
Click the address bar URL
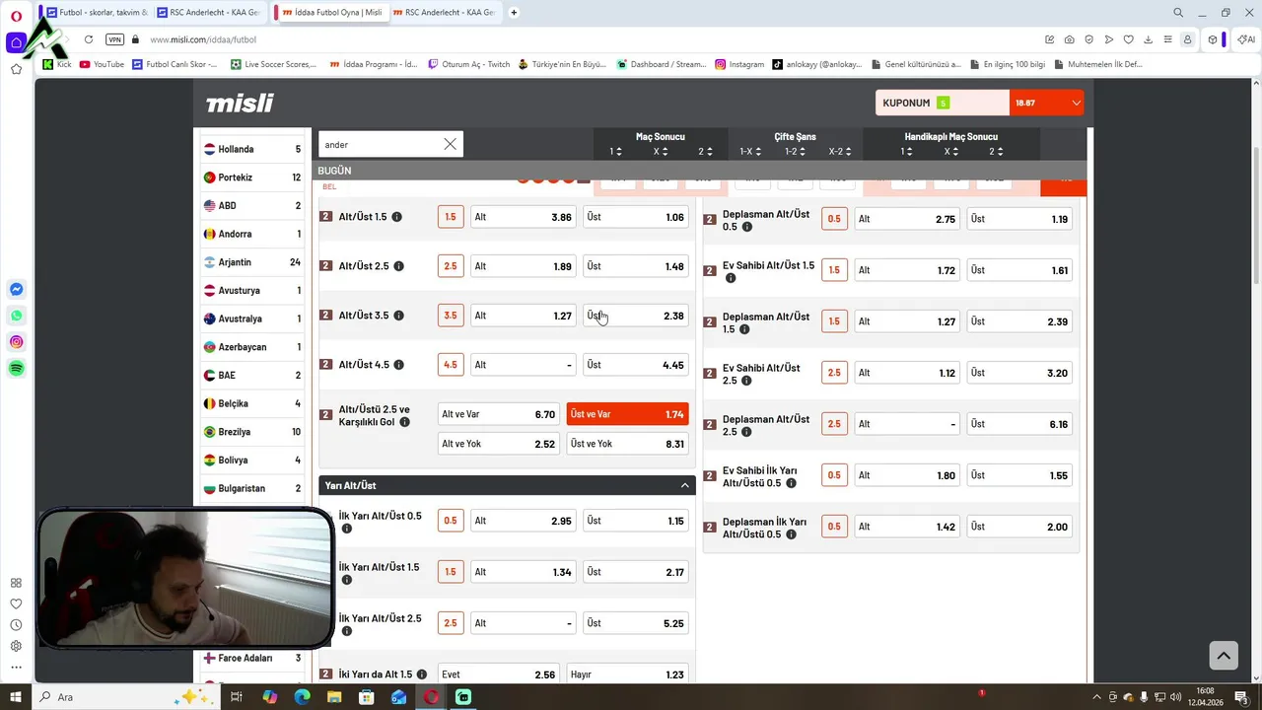(203, 39)
